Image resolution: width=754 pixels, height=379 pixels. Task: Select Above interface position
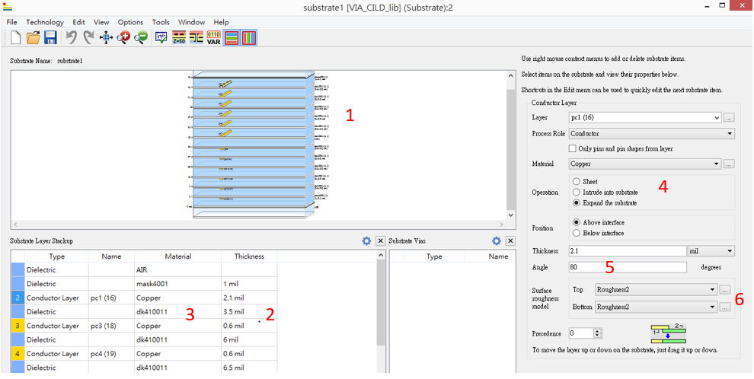point(576,222)
